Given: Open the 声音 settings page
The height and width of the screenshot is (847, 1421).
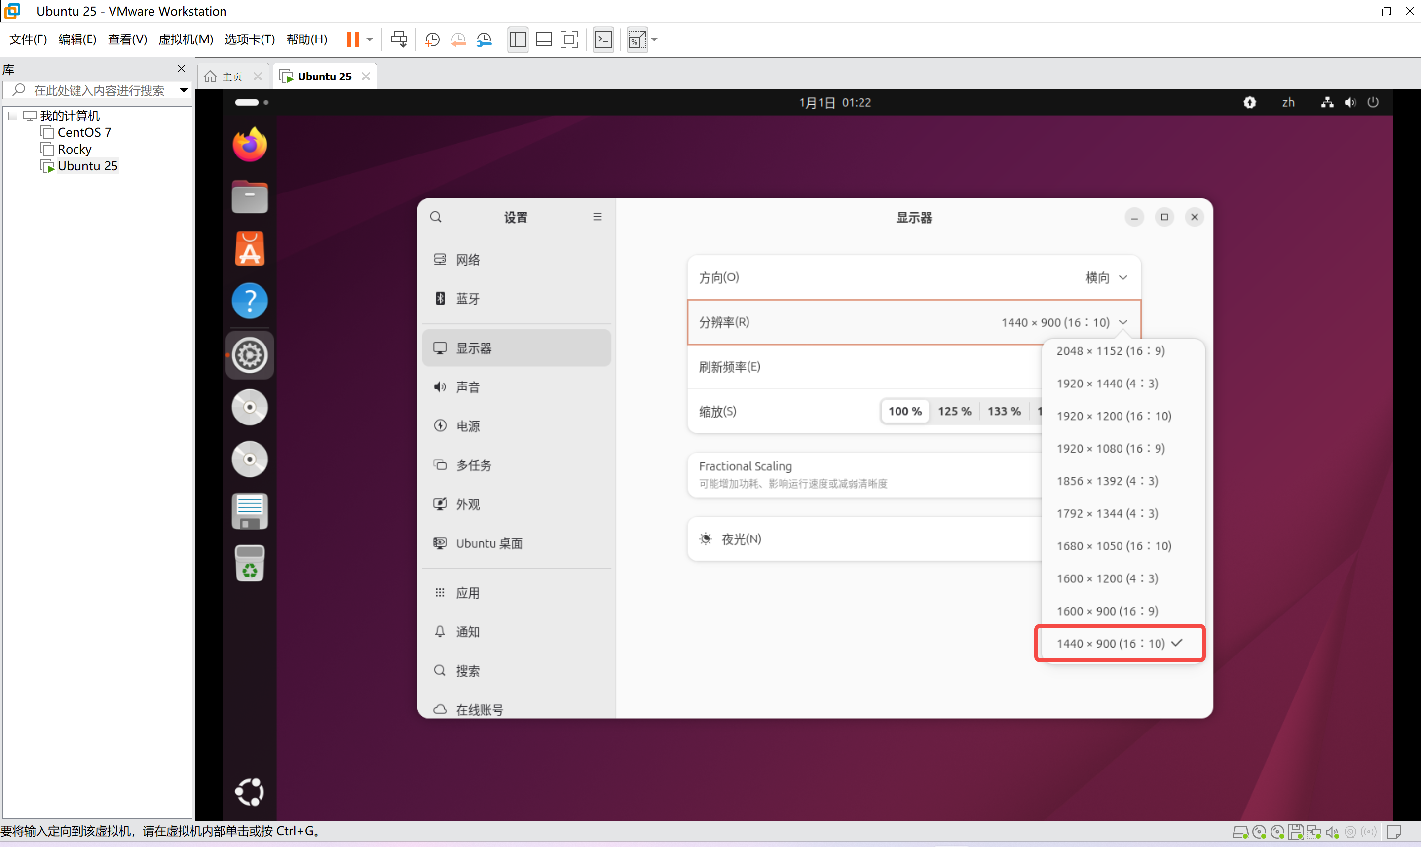Looking at the screenshot, I should 468,387.
